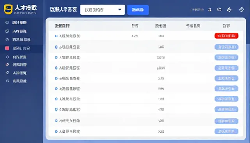The image size is (250, 143).
Task: Open the last sidebar menu item label
Action: click(x=20, y=81)
